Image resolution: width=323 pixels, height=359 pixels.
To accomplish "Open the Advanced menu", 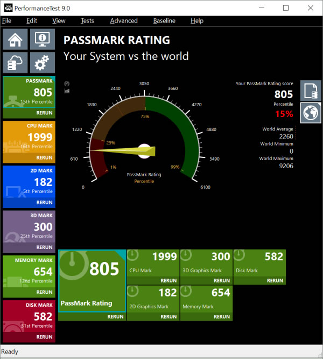I will [124, 20].
